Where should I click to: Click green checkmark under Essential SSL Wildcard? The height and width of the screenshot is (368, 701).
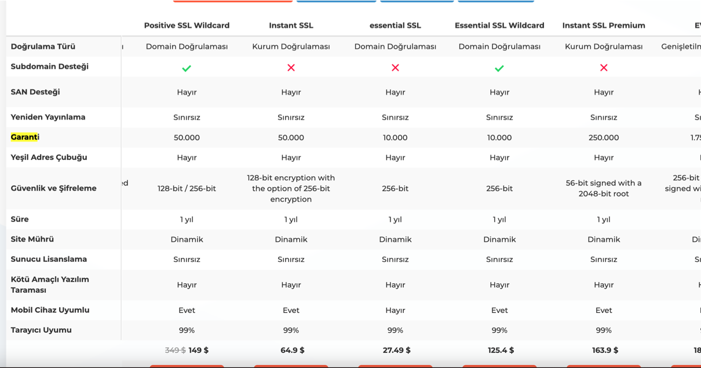[499, 68]
